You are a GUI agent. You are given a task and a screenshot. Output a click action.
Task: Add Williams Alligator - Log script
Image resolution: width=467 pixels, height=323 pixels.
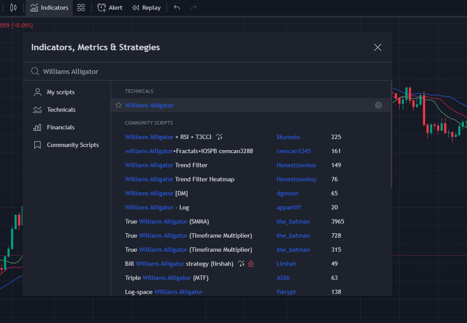(x=157, y=207)
